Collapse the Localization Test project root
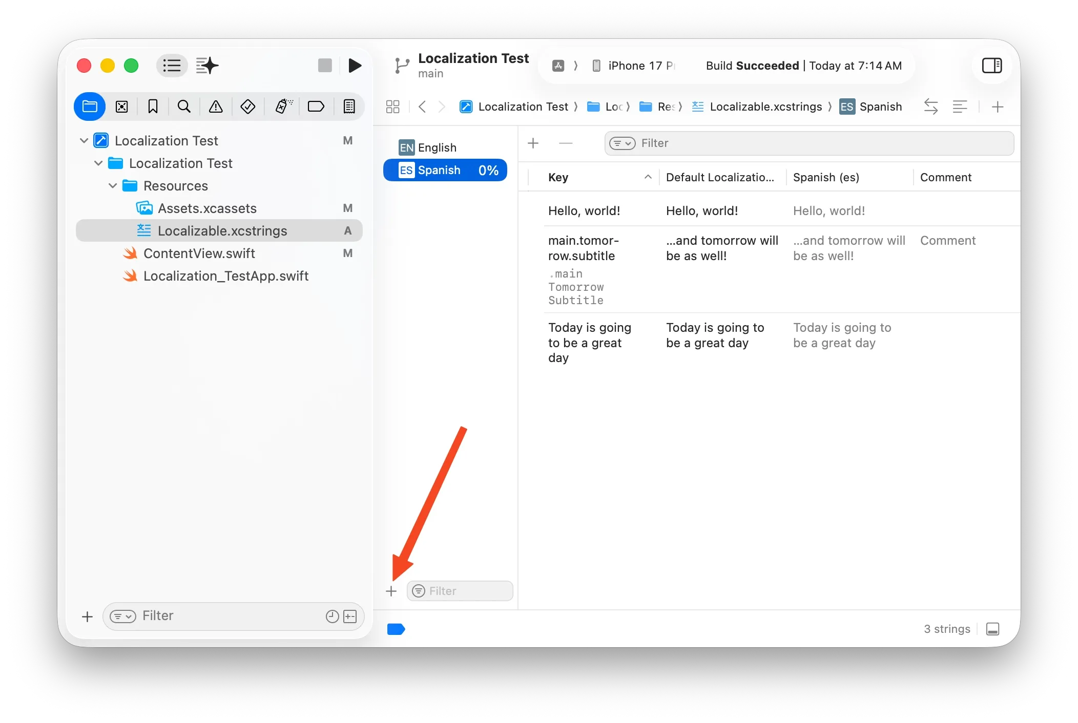The width and height of the screenshot is (1078, 723). 84,140
